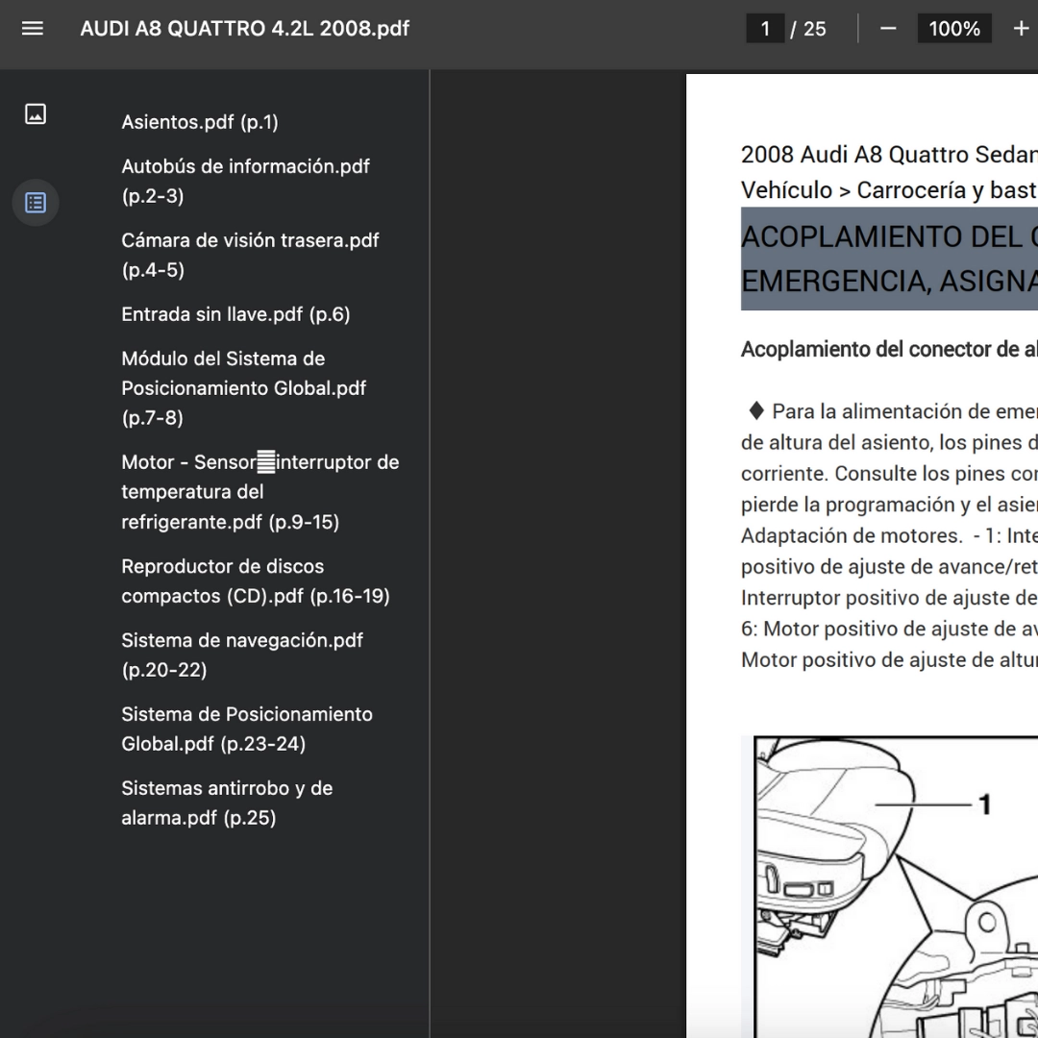Click the seat connector diagram image
Viewport: 1038px width, 1038px height.
[894, 884]
